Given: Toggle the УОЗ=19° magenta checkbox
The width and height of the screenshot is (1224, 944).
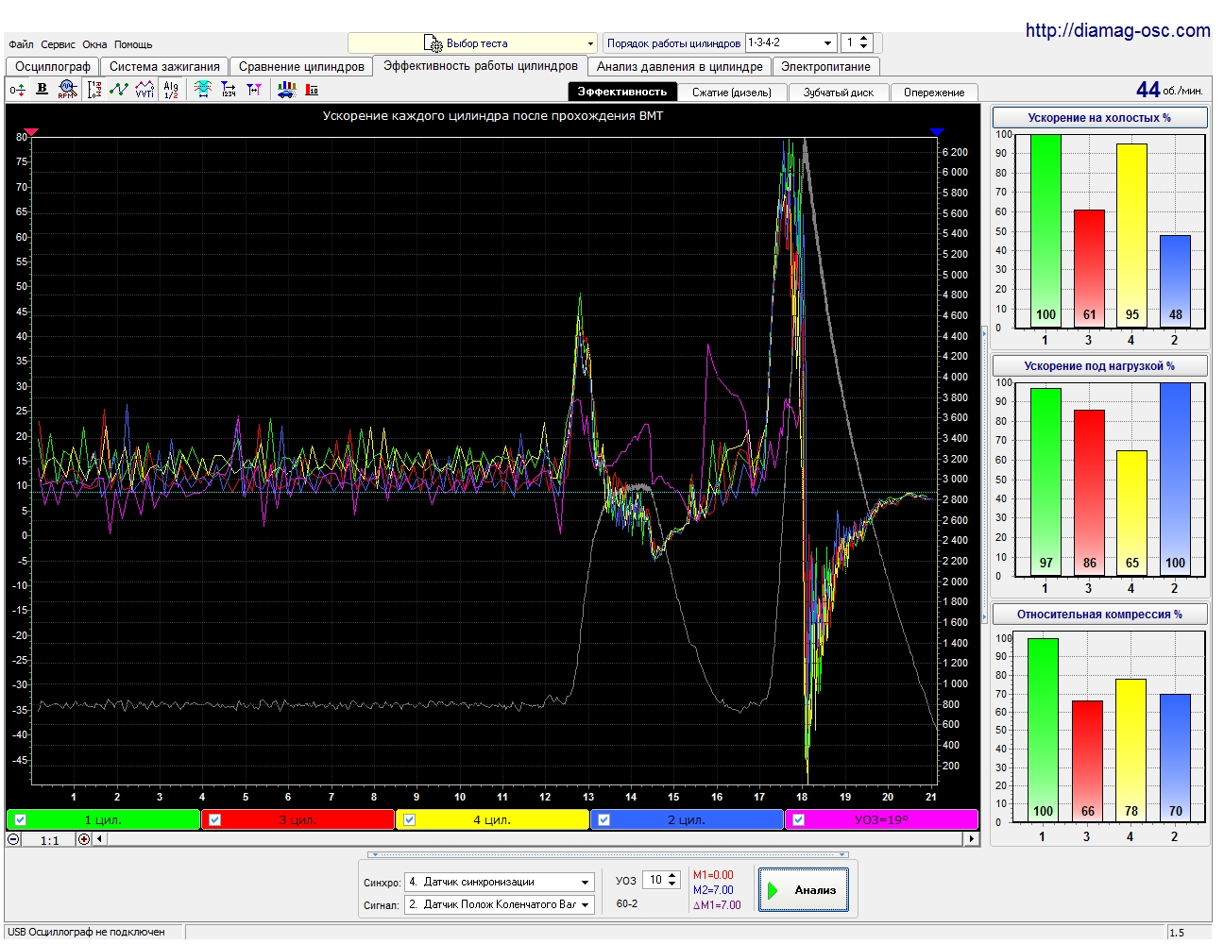Looking at the screenshot, I should (x=798, y=820).
